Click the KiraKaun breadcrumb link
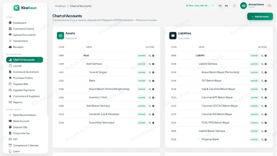The image size is (277, 156). point(61,6)
